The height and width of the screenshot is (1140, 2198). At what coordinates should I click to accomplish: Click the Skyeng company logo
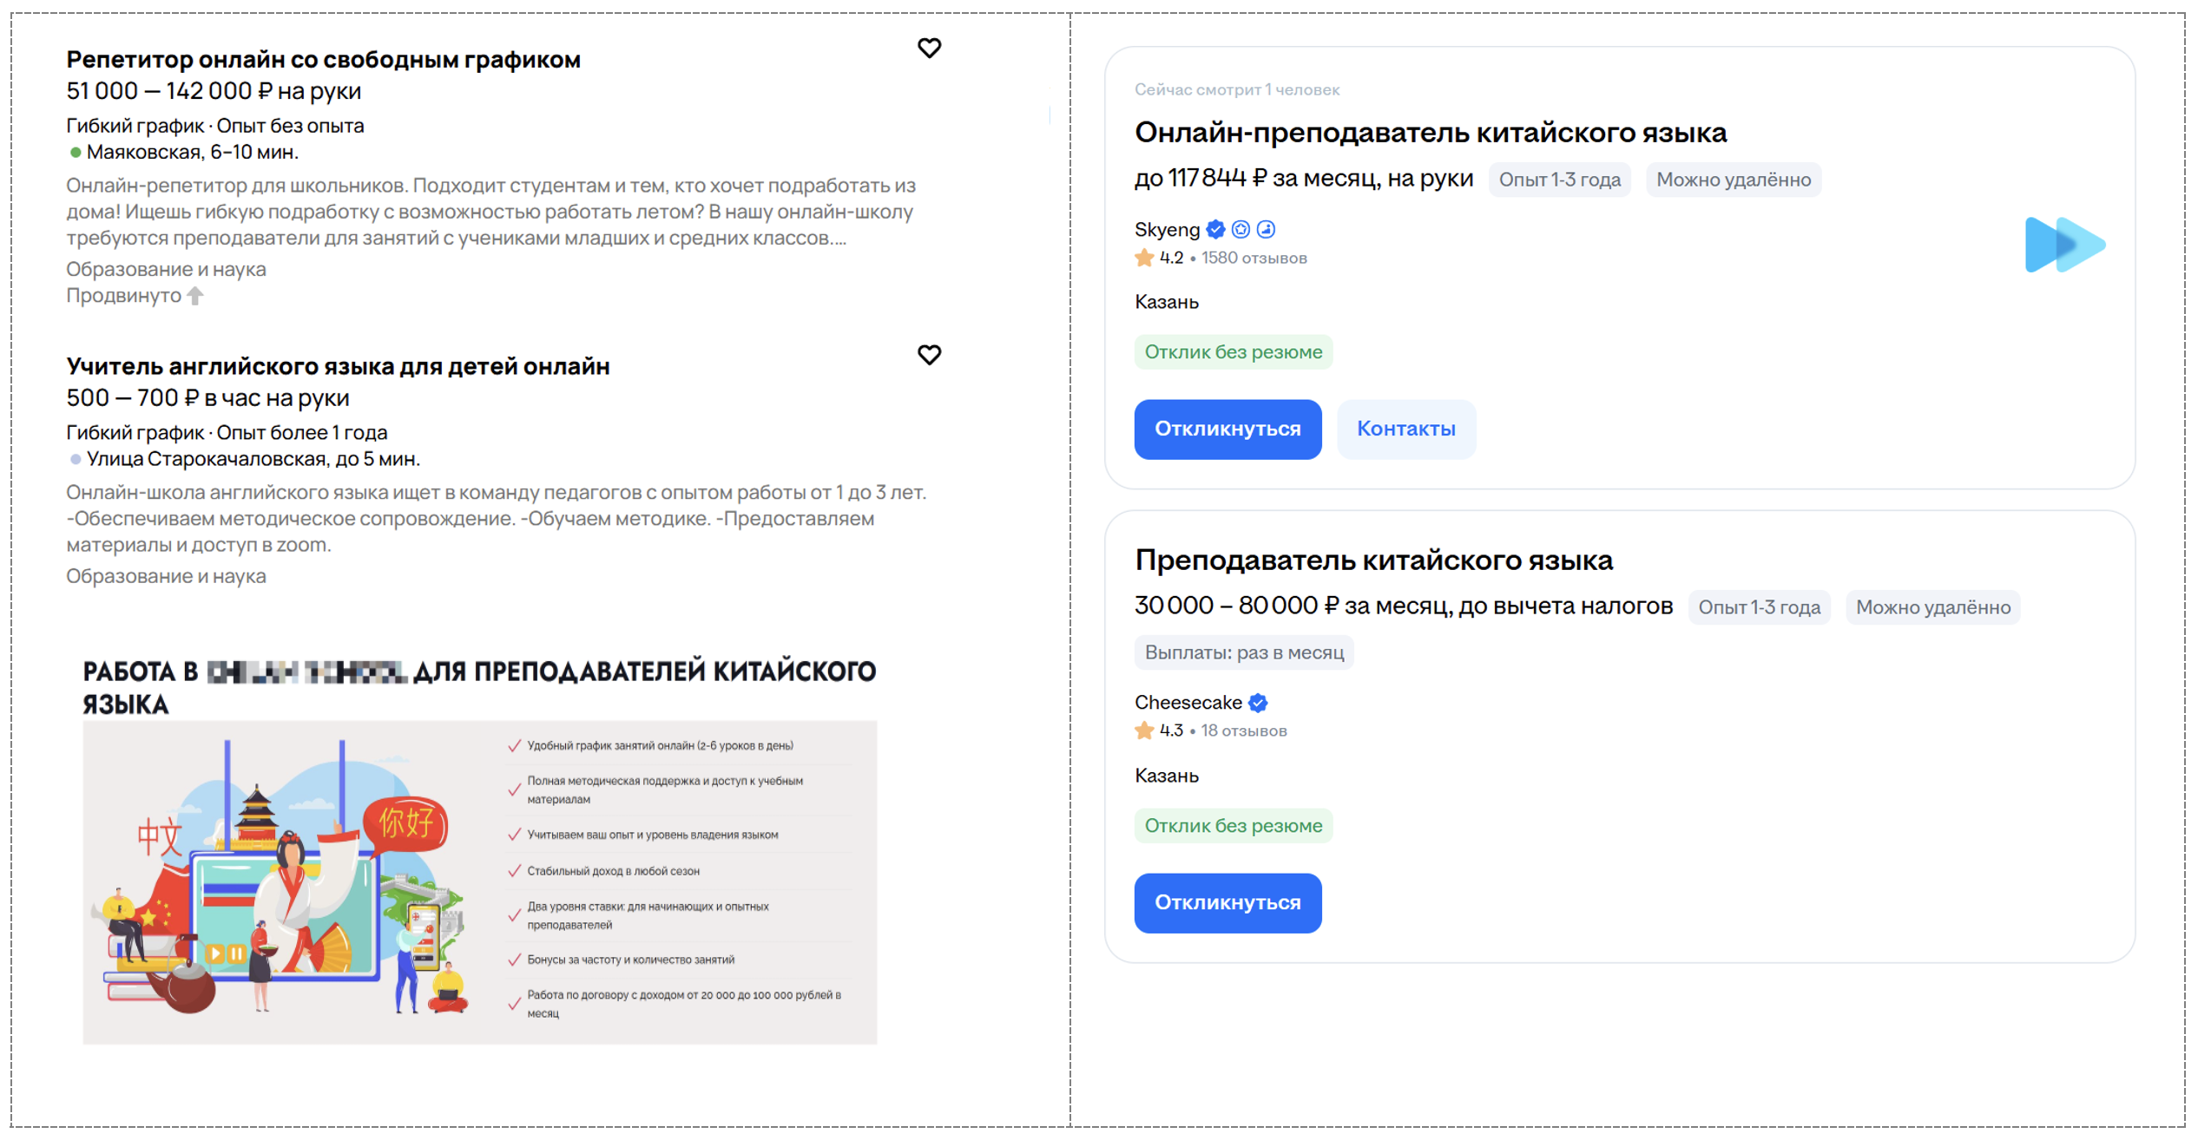pyautogui.click(x=2063, y=245)
